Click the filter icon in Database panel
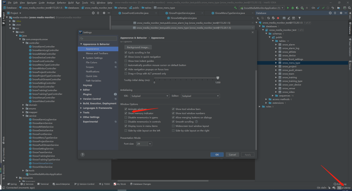 point(300,18)
